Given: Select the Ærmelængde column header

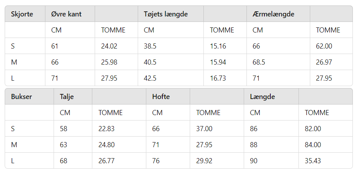Looking at the screenshot, I should coord(279,14).
